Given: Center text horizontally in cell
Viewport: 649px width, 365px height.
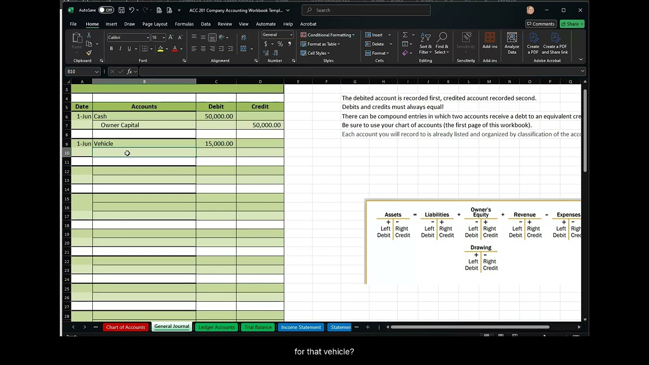Looking at the screenshot, I should tap(203, 49).
